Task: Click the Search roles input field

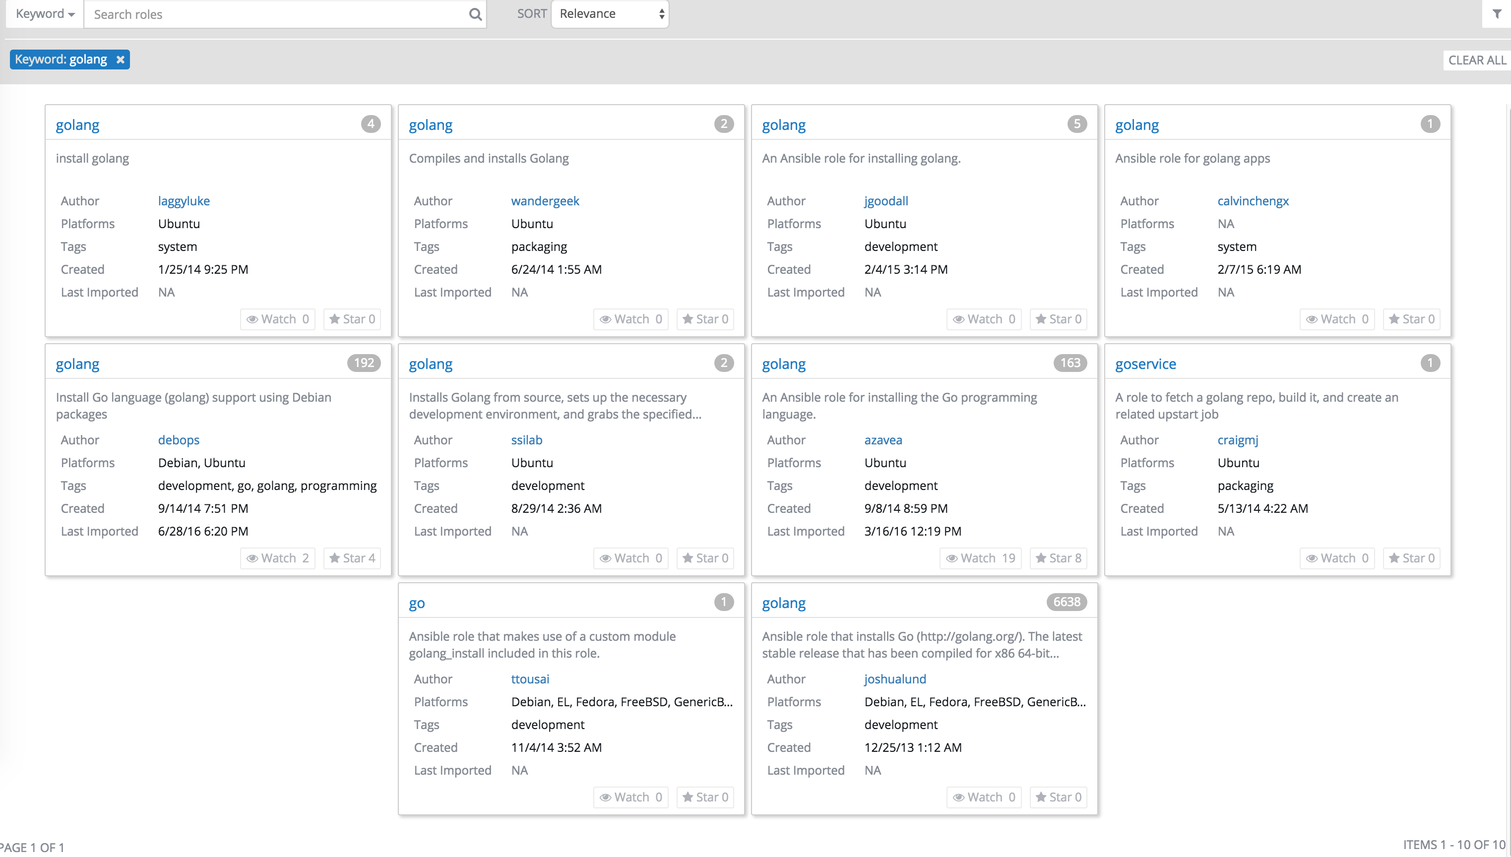Action: point(277,14)
